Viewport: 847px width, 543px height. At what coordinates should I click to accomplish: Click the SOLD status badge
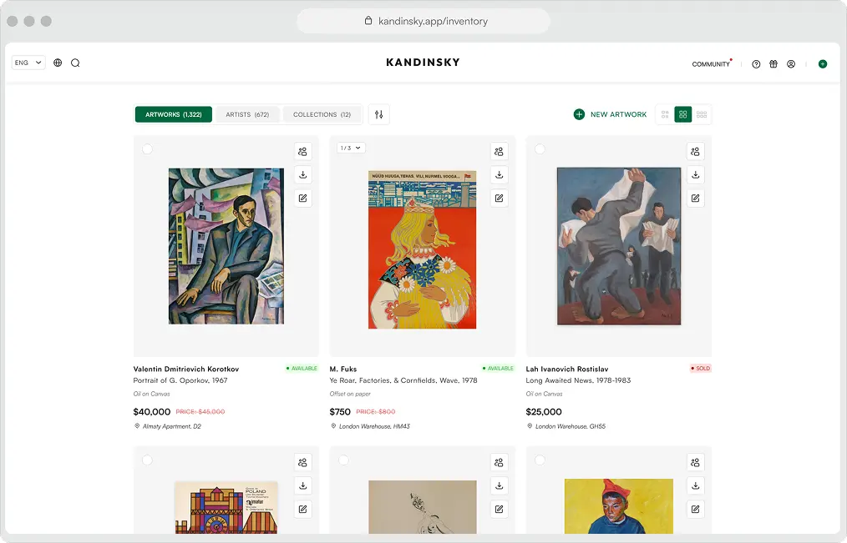click(701, 369)
